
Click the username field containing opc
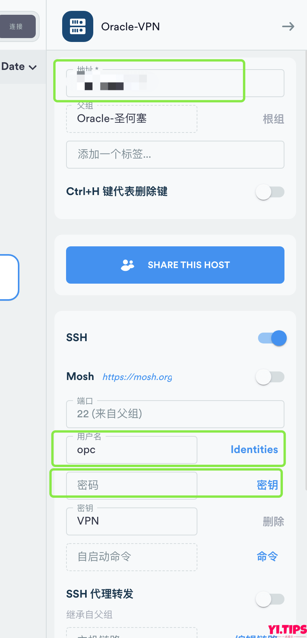(132, 450)
